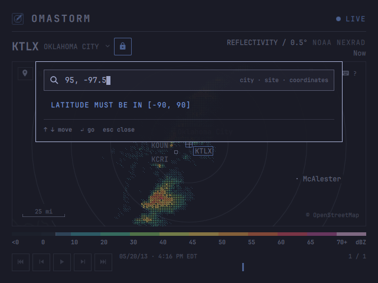The height and width of the screenshot is (283, 378).
Task: Click the McAlester city label
Action: click(322, 179)
